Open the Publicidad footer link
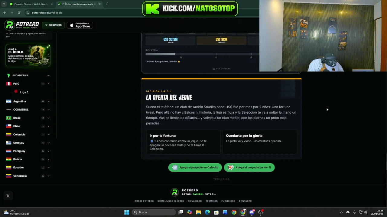Screen dimensions: 387x217 228,201
